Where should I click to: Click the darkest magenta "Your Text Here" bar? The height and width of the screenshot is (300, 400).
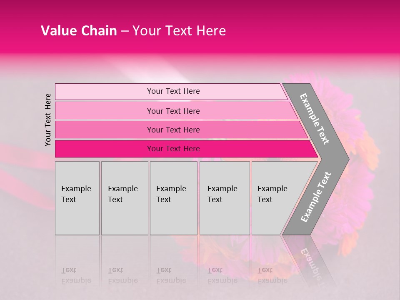point(173,149)
